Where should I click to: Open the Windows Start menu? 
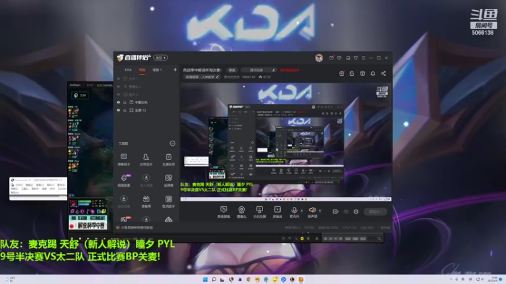tap(205, 280)
